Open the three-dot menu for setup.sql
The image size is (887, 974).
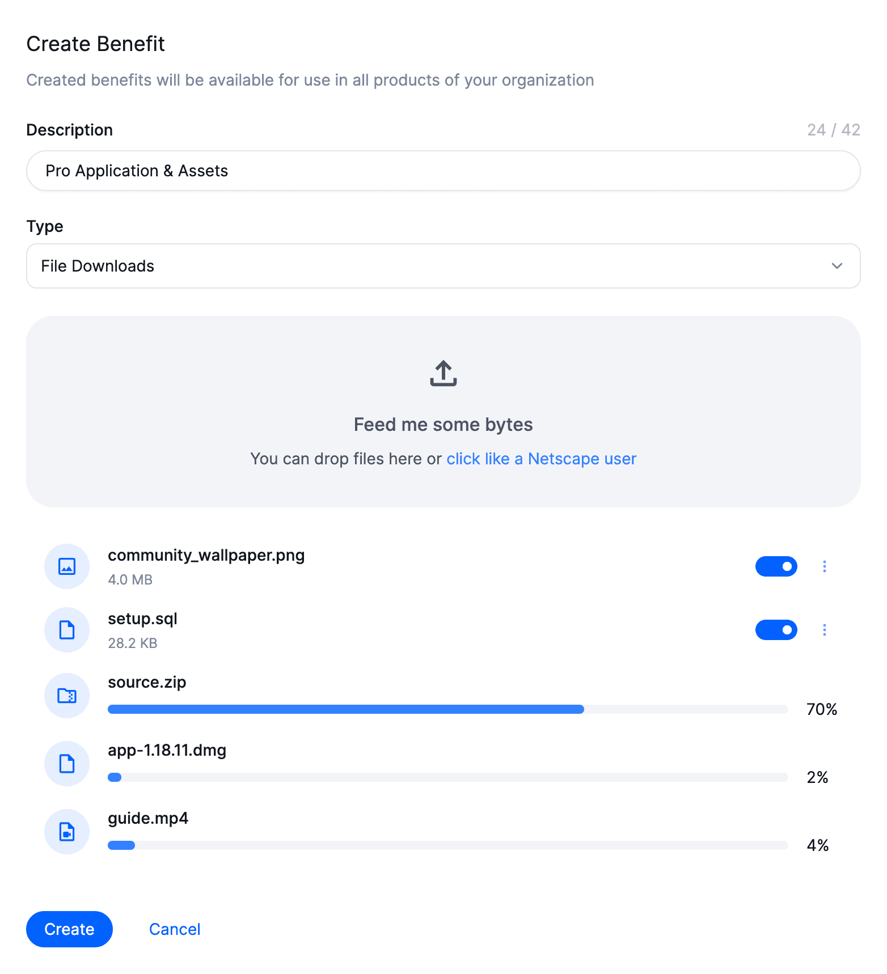coord(824,630)
